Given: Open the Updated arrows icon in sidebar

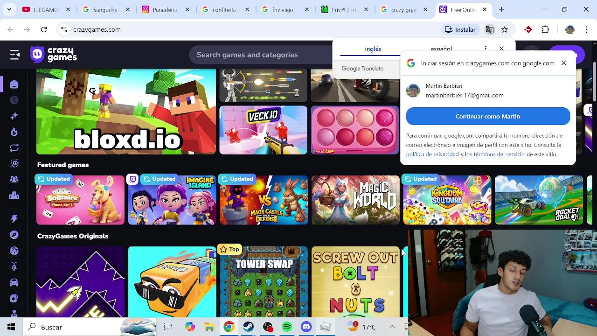Looking at the screenshot, I should (x=14, y=148).
